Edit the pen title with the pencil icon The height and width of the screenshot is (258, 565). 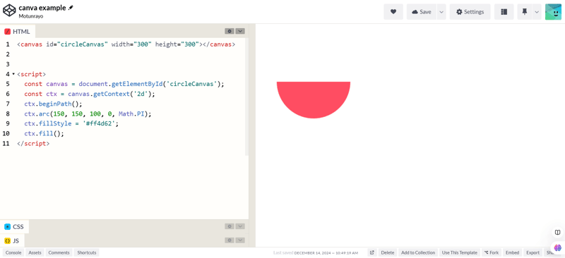coord(71,8)
